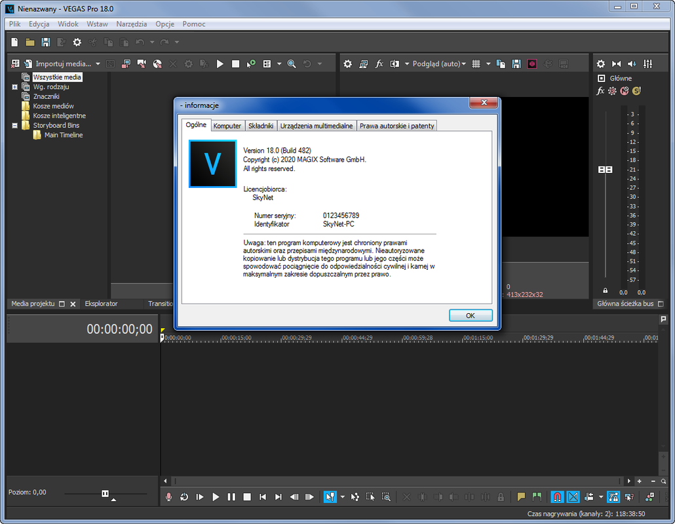
Task: Open the split screen view dropdown arrow
Action: coord(407,64)
